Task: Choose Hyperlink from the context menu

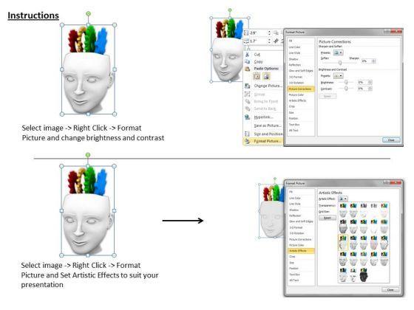Action: (263, 117)
